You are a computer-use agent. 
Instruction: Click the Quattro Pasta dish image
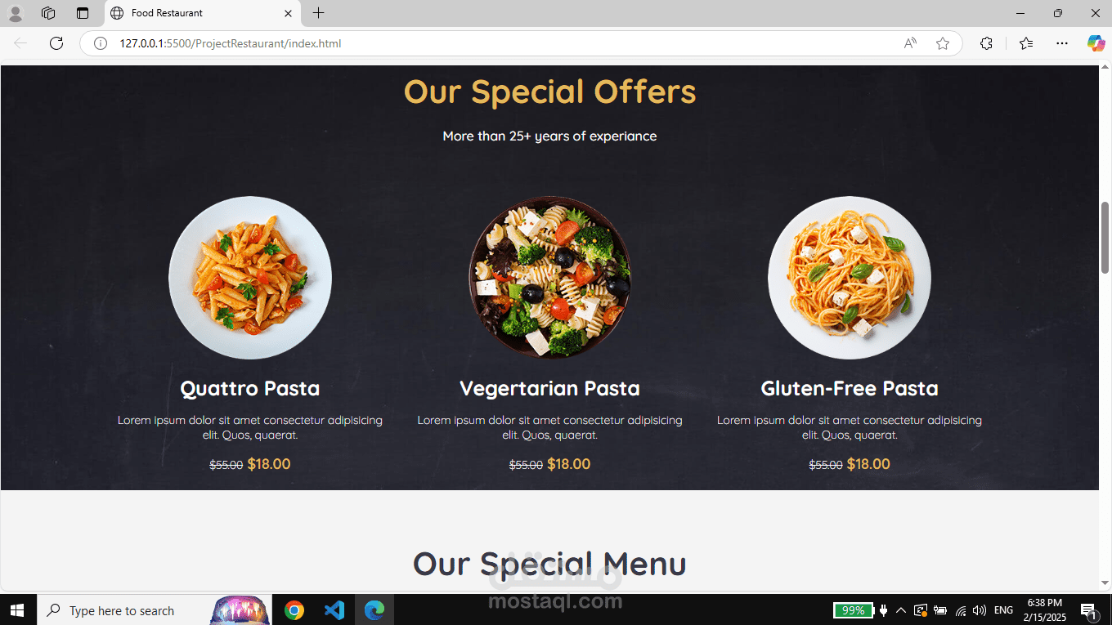[250, 278]
